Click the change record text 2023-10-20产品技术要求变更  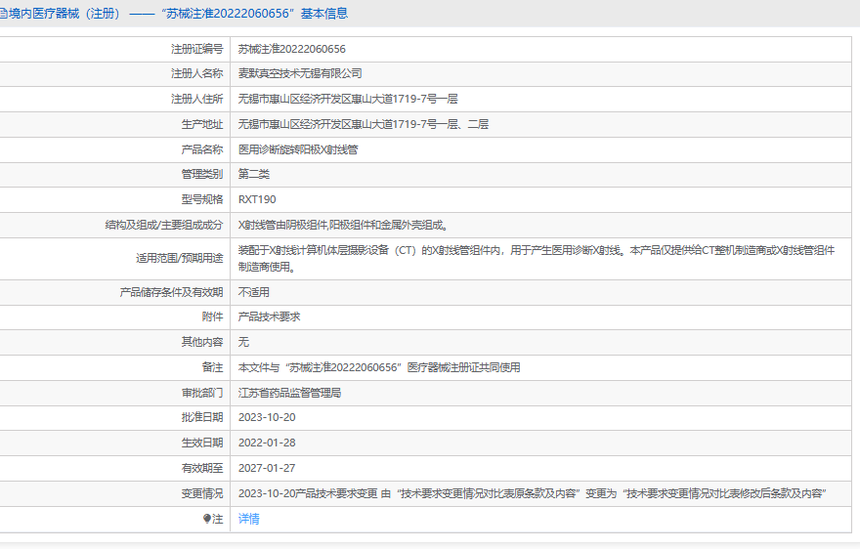tap(532, 493)
